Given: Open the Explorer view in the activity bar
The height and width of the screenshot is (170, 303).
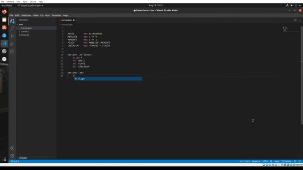Looking at the screenshot, I should click(12, 21).
